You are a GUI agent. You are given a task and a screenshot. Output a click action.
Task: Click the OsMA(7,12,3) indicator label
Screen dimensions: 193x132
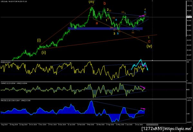(x=14, y=83)
